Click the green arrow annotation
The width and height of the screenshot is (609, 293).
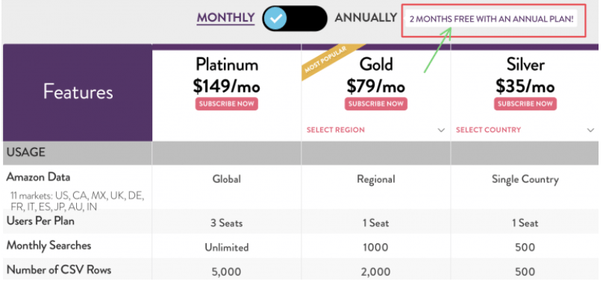tap(437, 50)
